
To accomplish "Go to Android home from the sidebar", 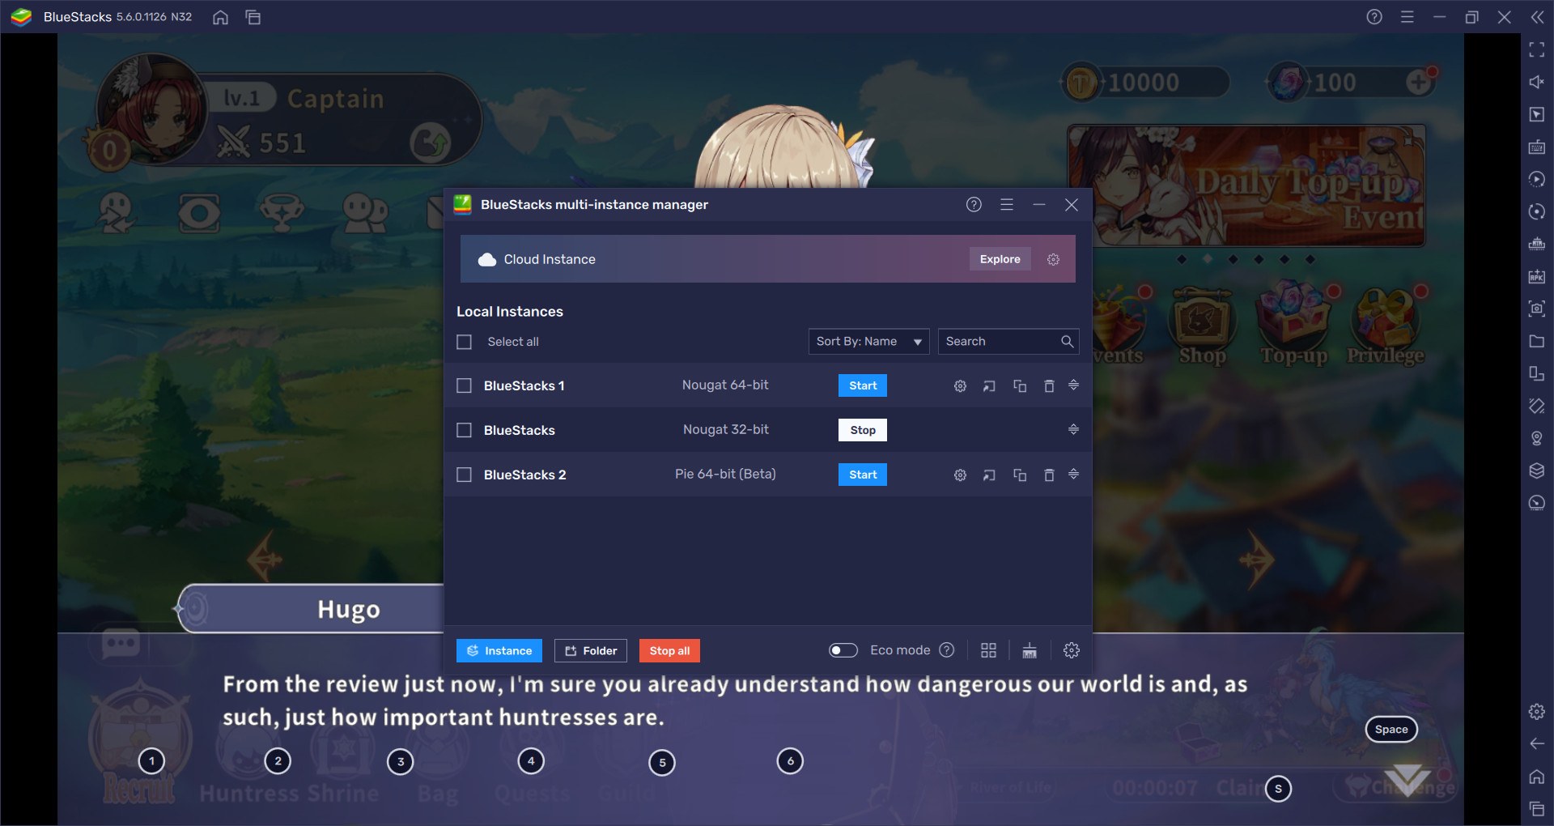I will pos(1537,776).
